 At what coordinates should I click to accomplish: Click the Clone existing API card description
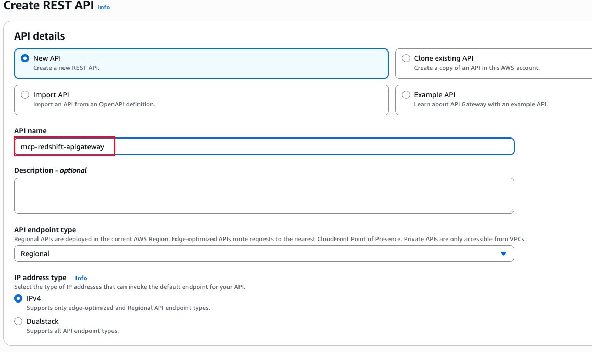point(477,68)
